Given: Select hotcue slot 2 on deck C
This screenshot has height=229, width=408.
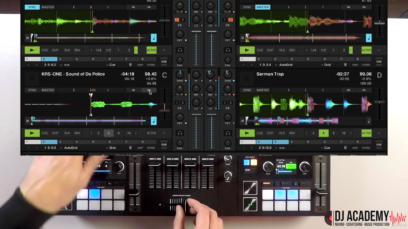Looking at the screenshot, I should pos(49,142).
